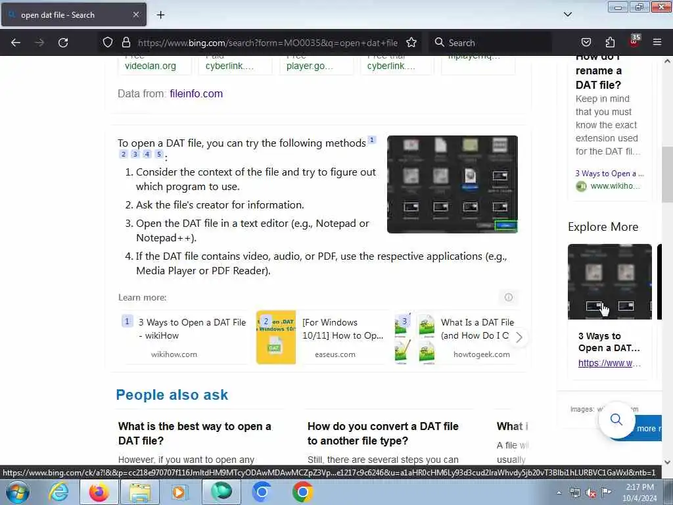Click citation reference number 5
Image resolution: width=673 pixels, height=505 pixels.
point(159,154)
